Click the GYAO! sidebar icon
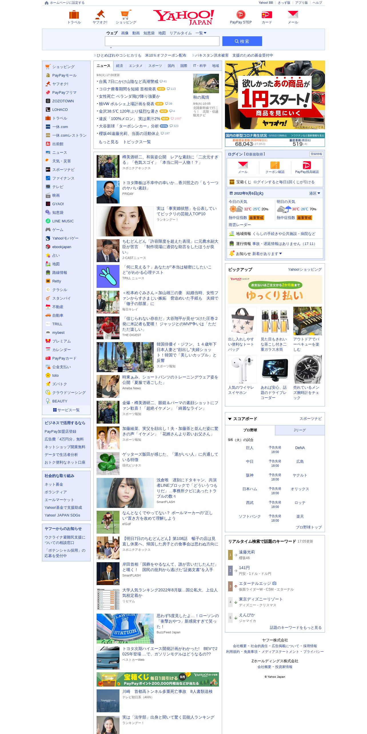This screenshot has width=367, height=734. coord(48,204)
